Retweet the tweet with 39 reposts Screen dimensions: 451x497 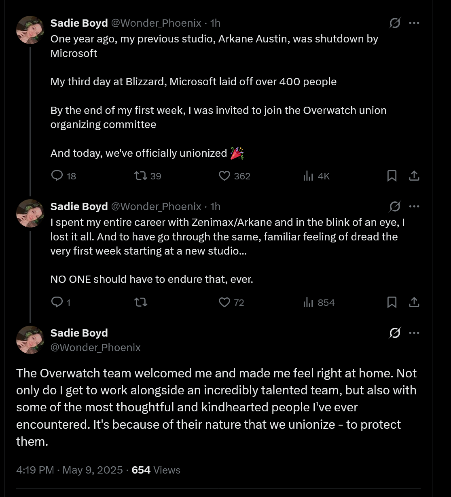tap(141, 176)
